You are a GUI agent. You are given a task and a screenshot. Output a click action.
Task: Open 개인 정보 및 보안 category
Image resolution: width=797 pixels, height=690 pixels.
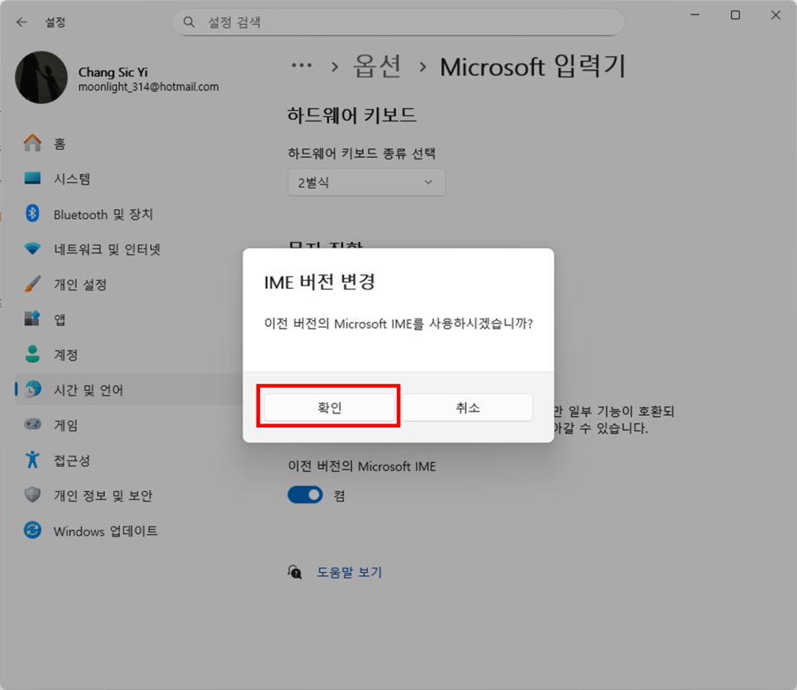pyautogui.click(x=129, y=495)
